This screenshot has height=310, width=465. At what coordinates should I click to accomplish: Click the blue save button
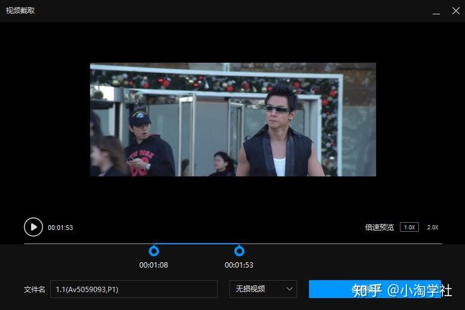375,289
